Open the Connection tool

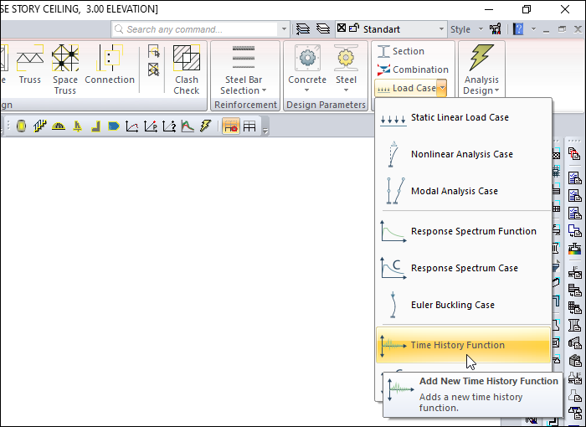[110, 69]
